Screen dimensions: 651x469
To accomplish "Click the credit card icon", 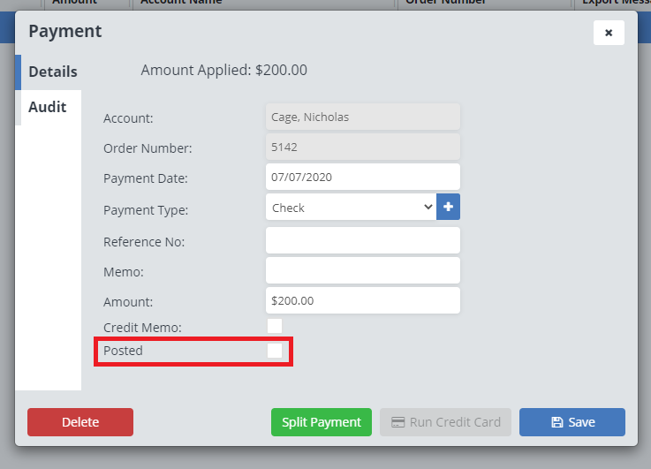I will coord(397,422).
